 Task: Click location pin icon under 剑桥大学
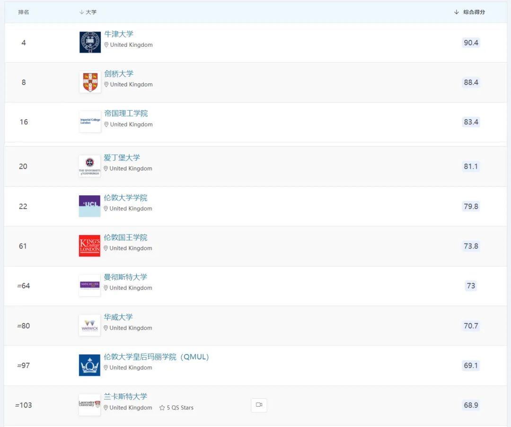tap(106, 85)
